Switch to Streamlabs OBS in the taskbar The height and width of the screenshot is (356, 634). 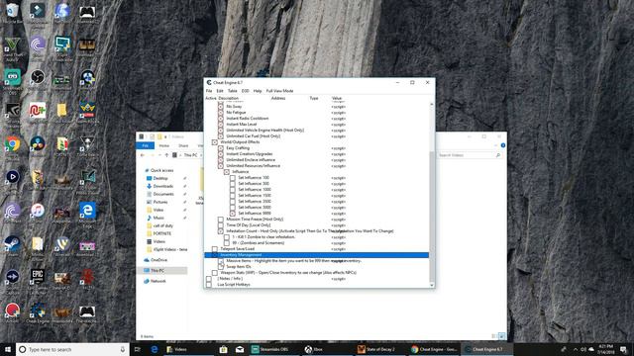point(273,349)
